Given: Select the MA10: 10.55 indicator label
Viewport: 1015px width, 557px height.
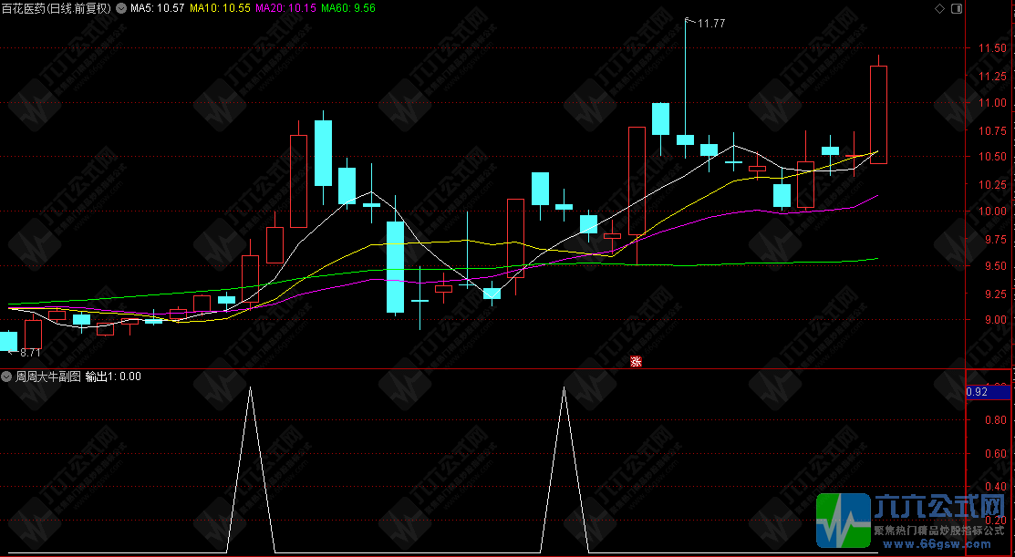Looking at the screenshot, I should click(x=220, y=8).
